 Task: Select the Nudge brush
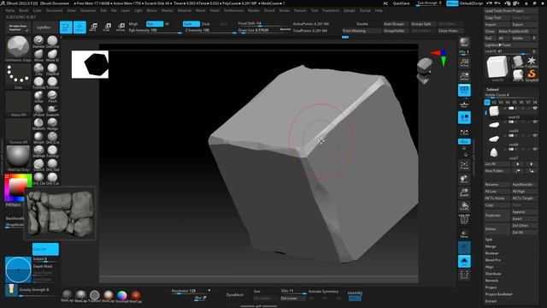click(52, 123)
